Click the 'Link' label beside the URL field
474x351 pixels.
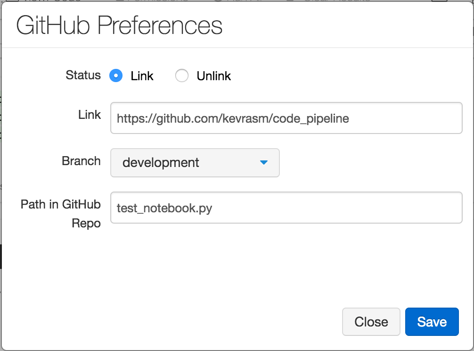point(90,115)
